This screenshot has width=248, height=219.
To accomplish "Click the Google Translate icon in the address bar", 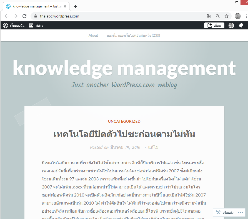I will pos(209,16).
